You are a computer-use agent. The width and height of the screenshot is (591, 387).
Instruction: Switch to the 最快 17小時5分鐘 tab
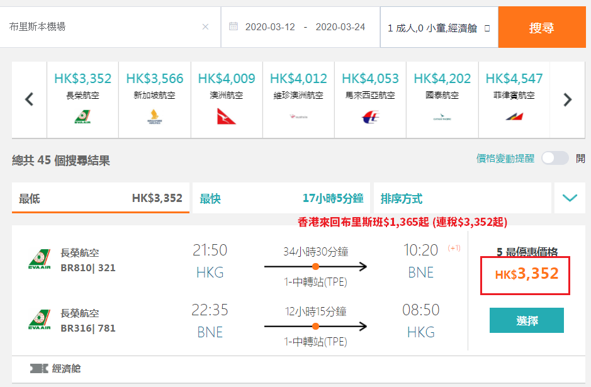point(281,198)
